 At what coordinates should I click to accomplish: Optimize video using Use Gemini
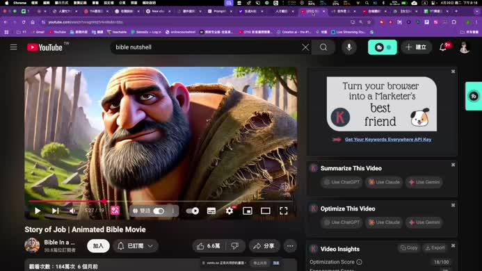click(424, 222)
